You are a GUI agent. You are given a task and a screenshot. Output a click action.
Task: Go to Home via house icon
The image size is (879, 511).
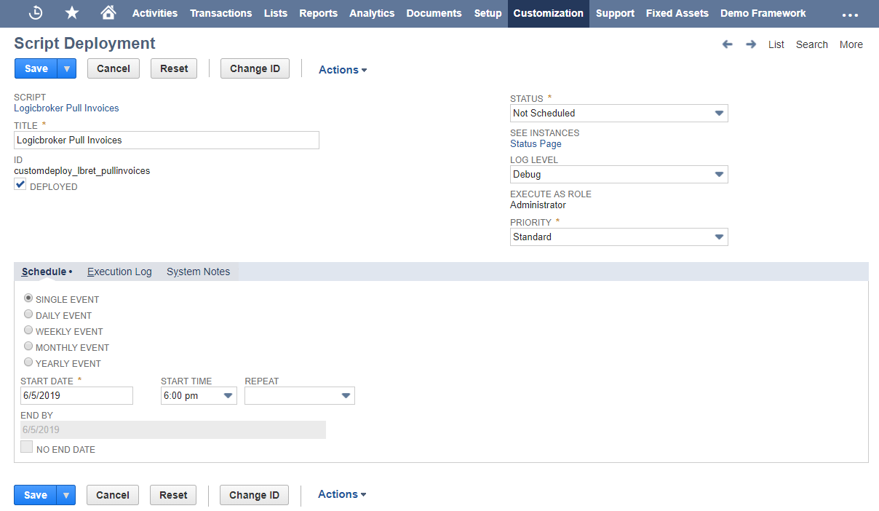(x=108, y=13)
